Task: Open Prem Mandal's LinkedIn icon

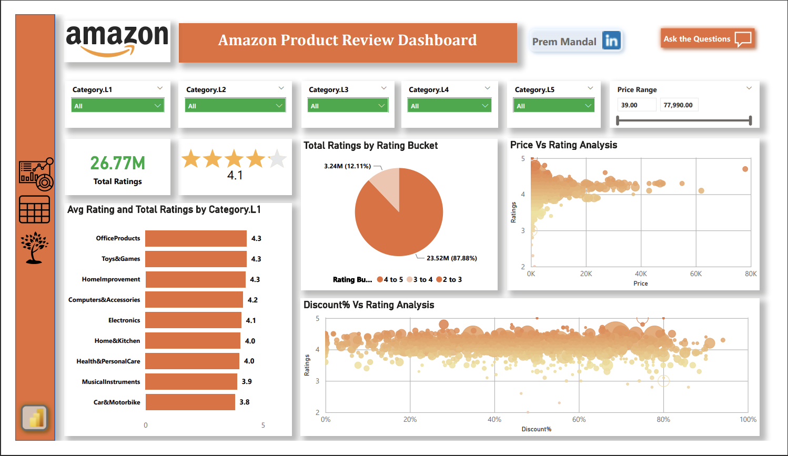Action: tap(611, 40)
